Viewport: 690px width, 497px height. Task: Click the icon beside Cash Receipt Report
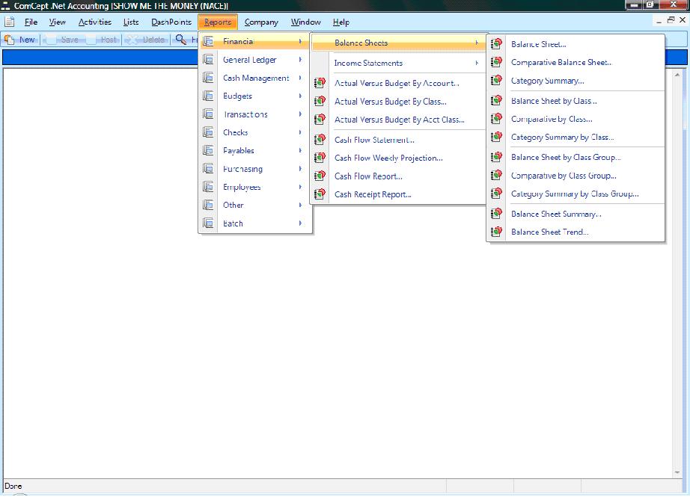pyautogui.click(x=320, y=194)
